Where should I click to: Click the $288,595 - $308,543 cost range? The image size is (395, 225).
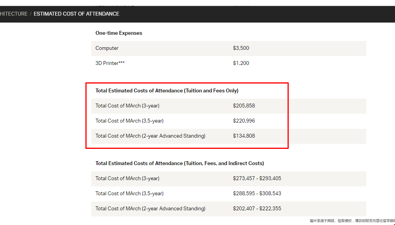[x=257, y=194]
